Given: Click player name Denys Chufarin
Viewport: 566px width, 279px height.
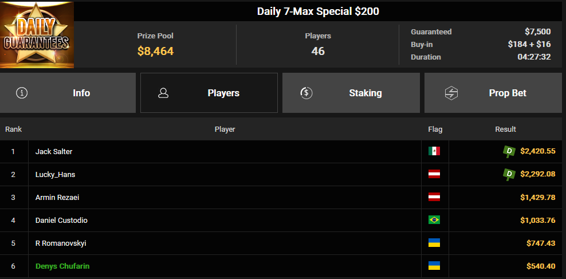Looking at the screenshot, I should (62, 266).
